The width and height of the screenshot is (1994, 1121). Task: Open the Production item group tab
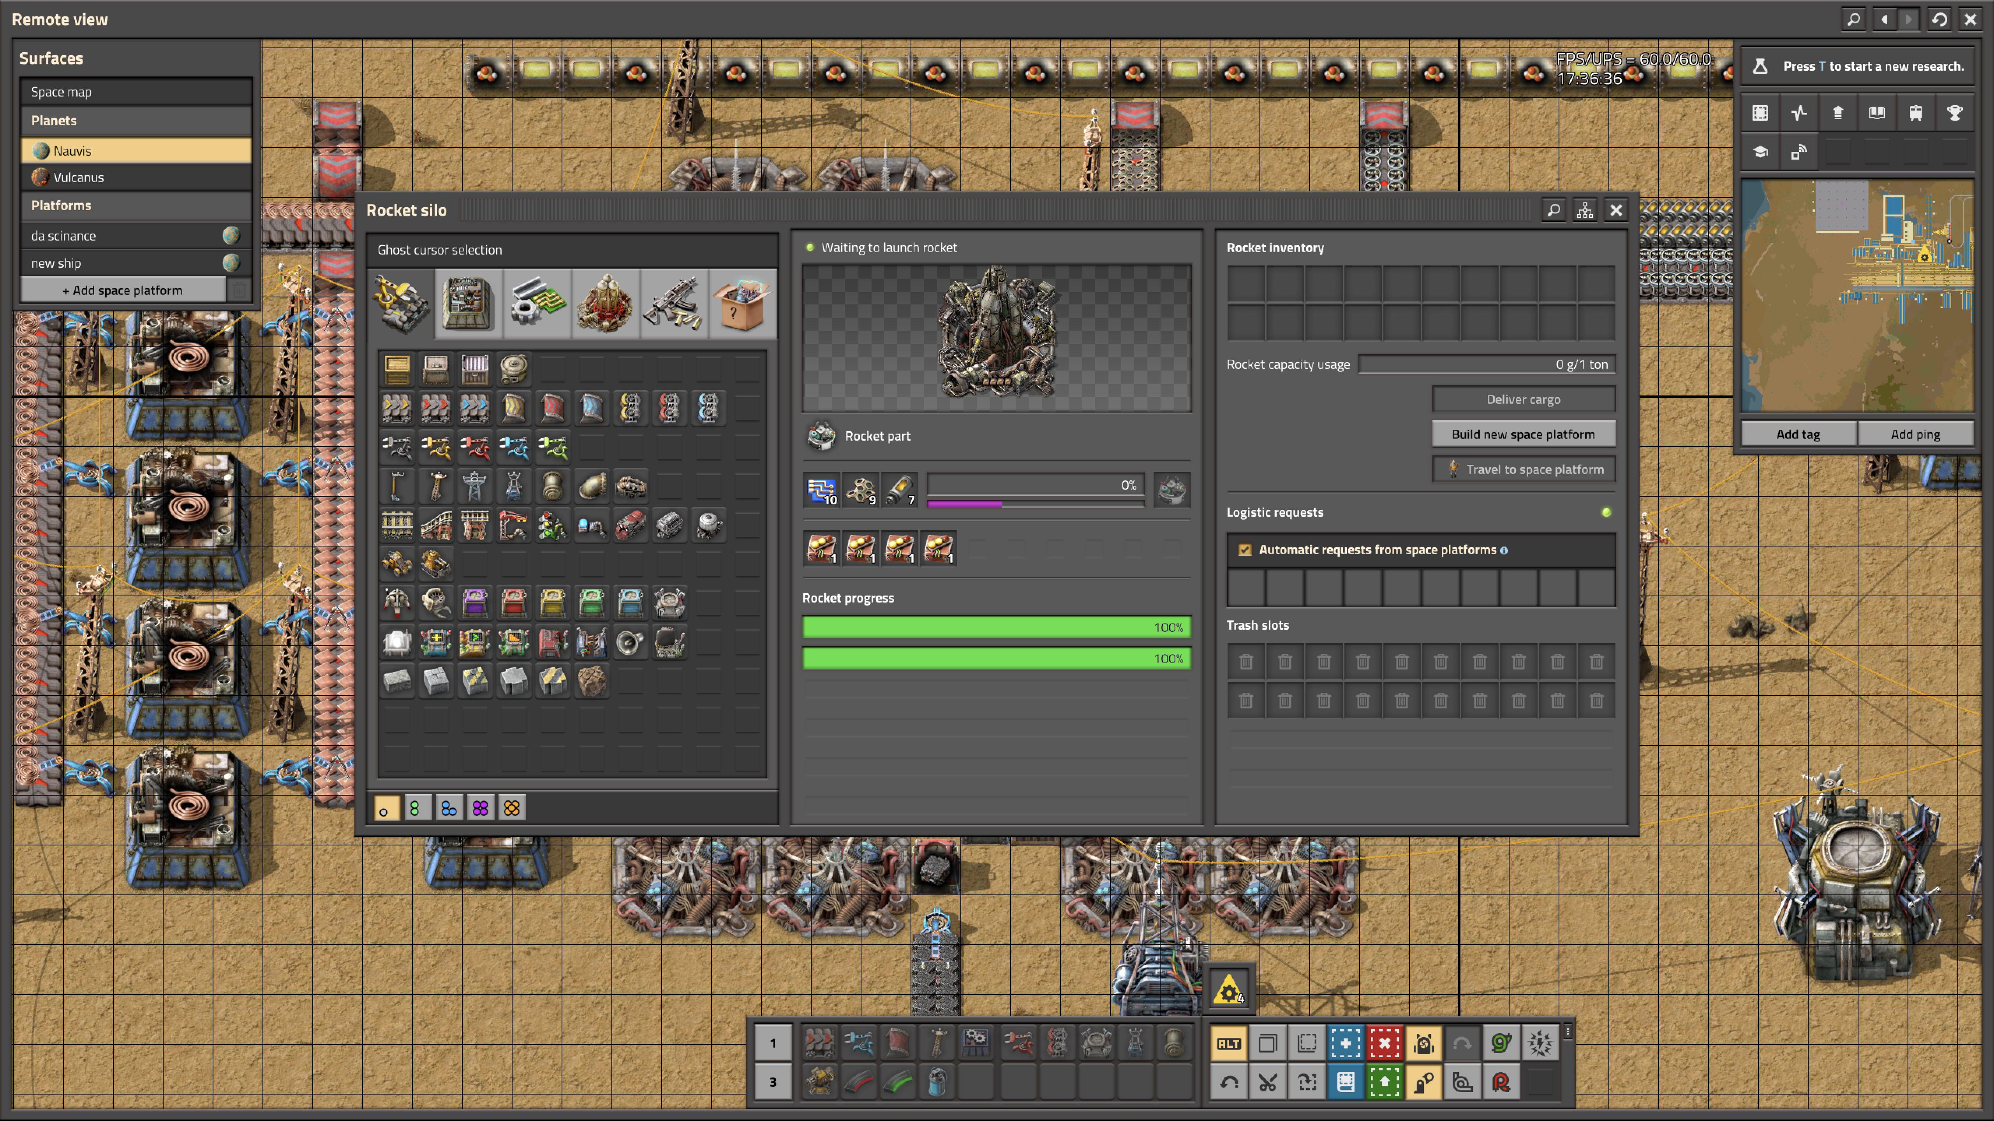point(468,303)
